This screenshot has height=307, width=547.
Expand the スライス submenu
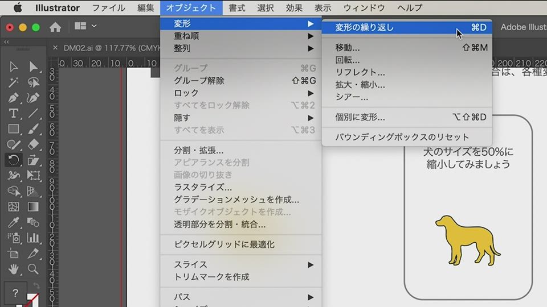pos(239,264)
